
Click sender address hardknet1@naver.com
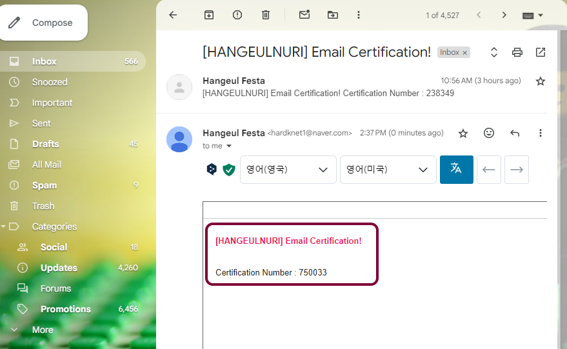[x=310, y=133]
